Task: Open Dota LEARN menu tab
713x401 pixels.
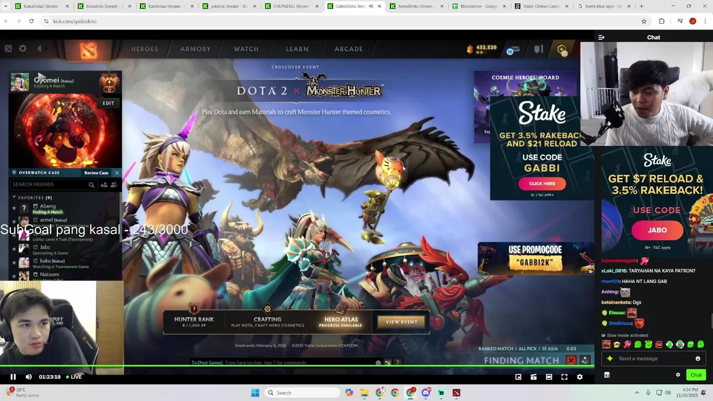Action: click(x=297, y=49)
